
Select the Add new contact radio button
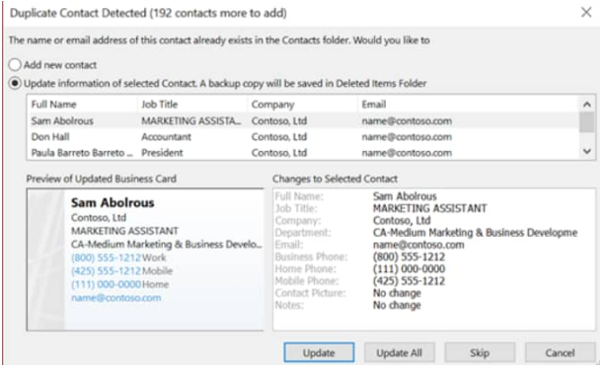tap(15, 64)
